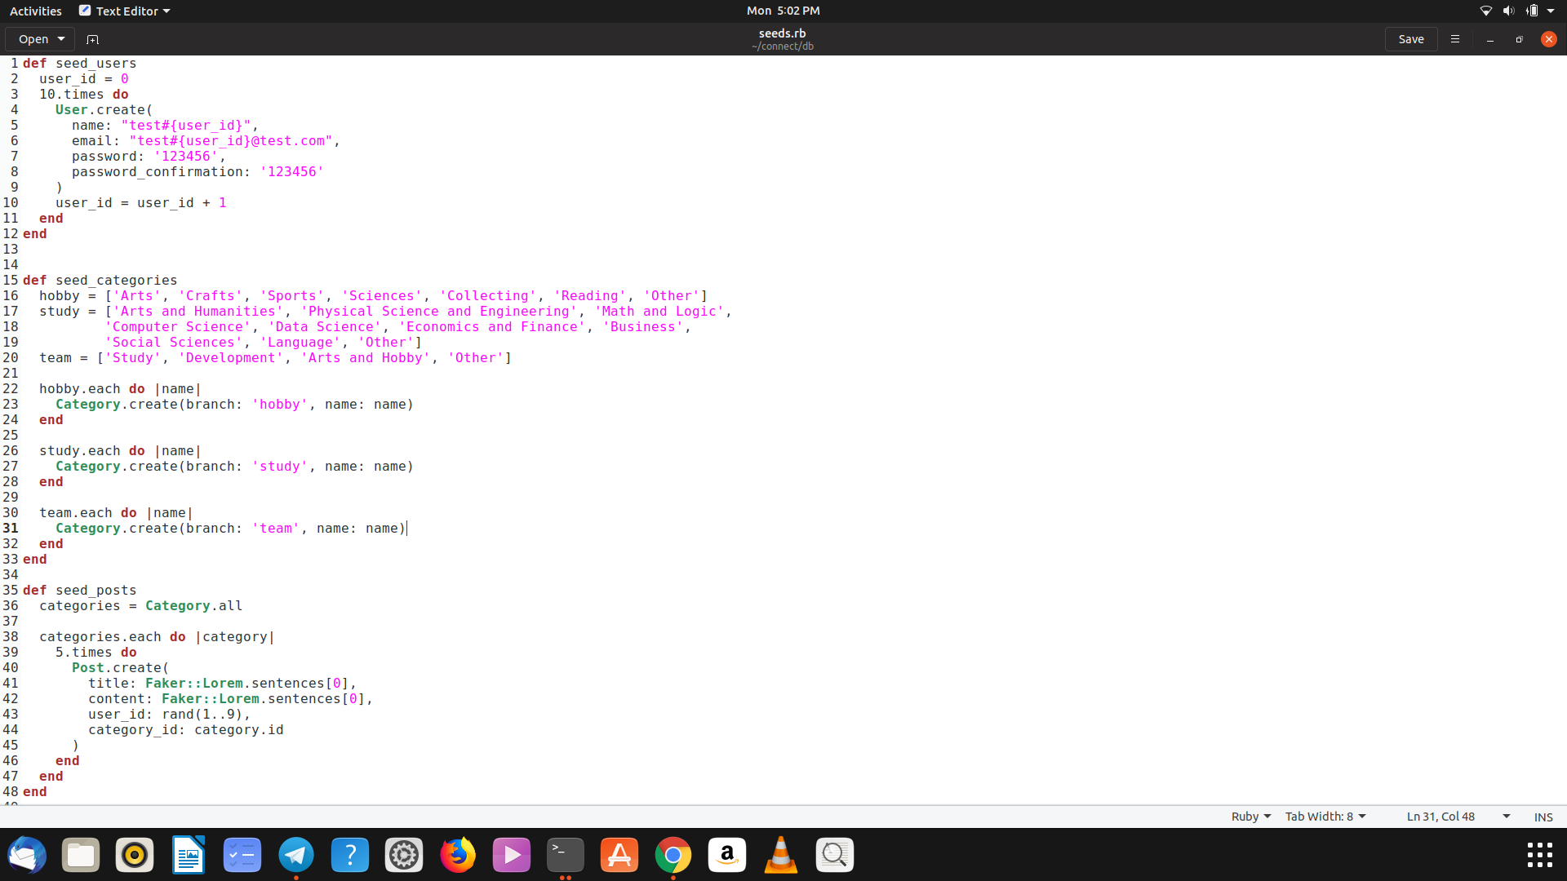Open Telegram from the dock
This screenshot has height=881, width=1567.
[x=295, y=855]
